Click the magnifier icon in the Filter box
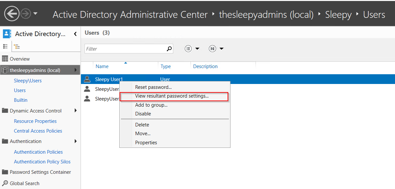This screenshot has height=189, width=395. point(169,48)
